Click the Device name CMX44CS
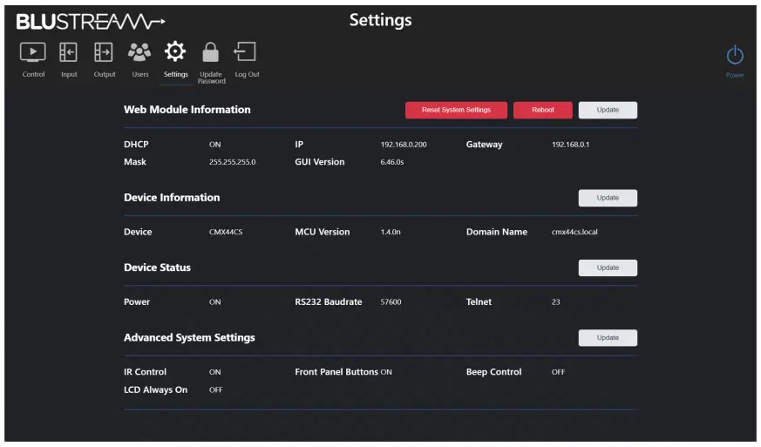Screen dimensions: 761x447 click(226, 232)
